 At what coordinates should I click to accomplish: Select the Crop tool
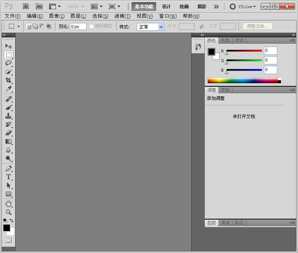coord(9,80)
